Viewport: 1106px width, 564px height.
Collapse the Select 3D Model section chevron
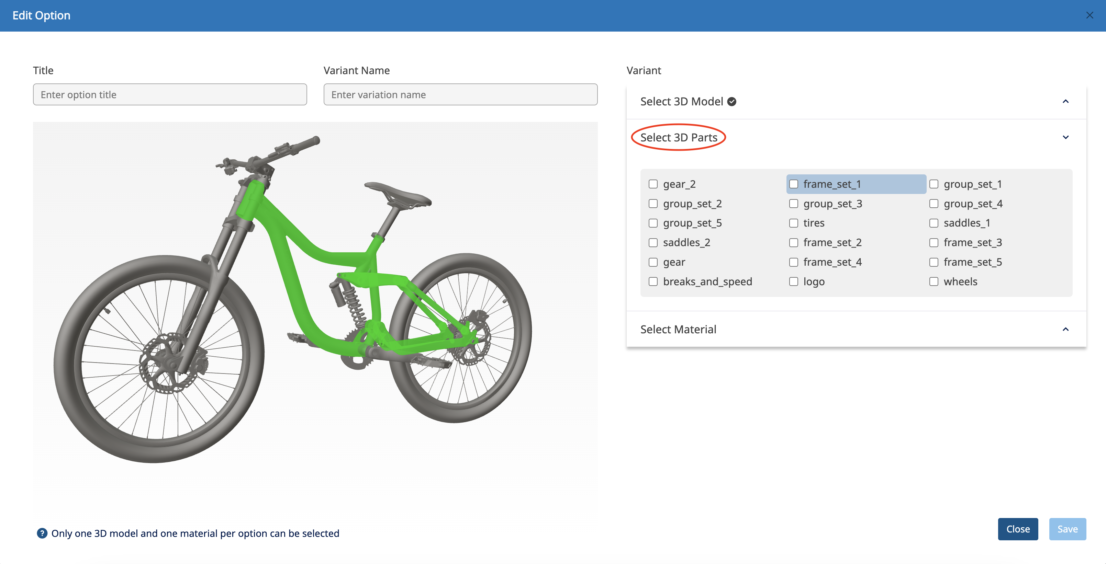tap(1065, 102)
